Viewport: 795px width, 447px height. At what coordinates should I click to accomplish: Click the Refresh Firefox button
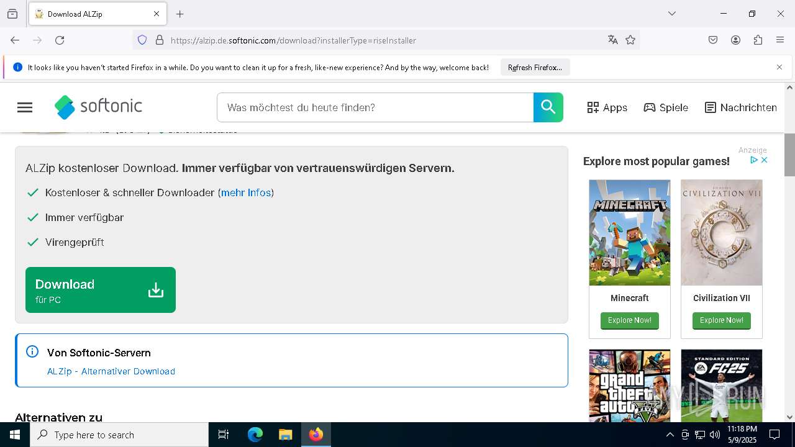click(x=535, y=68)
